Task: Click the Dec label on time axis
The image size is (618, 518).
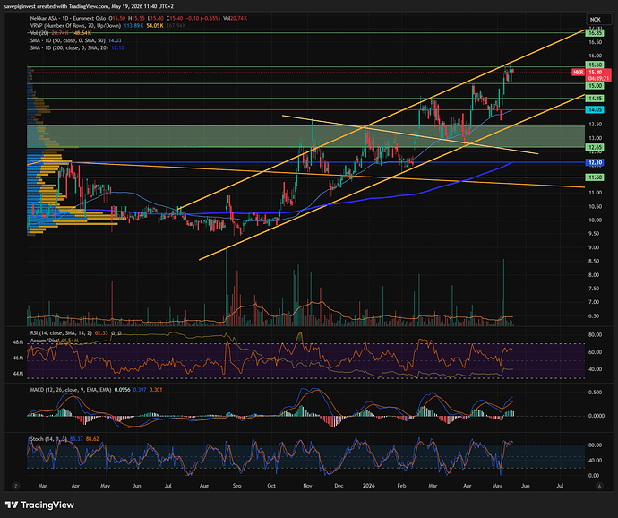Action: pyautogui.click(x=339, y=486)
